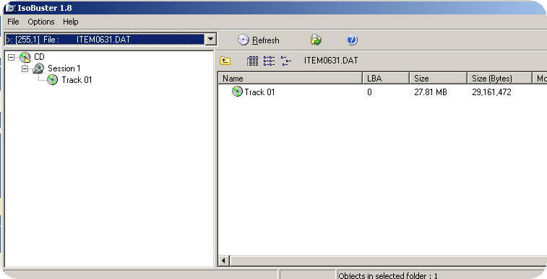Image resolution: width=547 pixels, height=279 pixels.
Task: Sort by the Size (Bytes) column header
Action: click(499, 79)
